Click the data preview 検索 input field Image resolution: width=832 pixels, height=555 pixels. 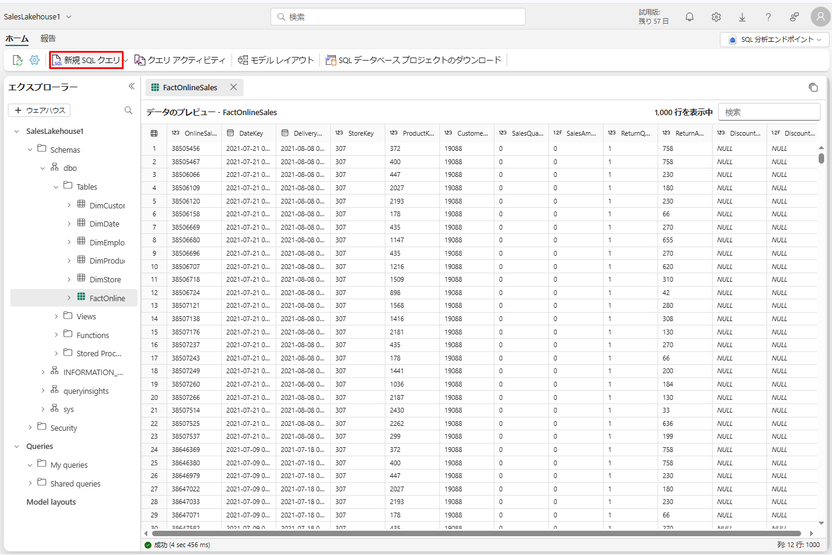point(768,112)
